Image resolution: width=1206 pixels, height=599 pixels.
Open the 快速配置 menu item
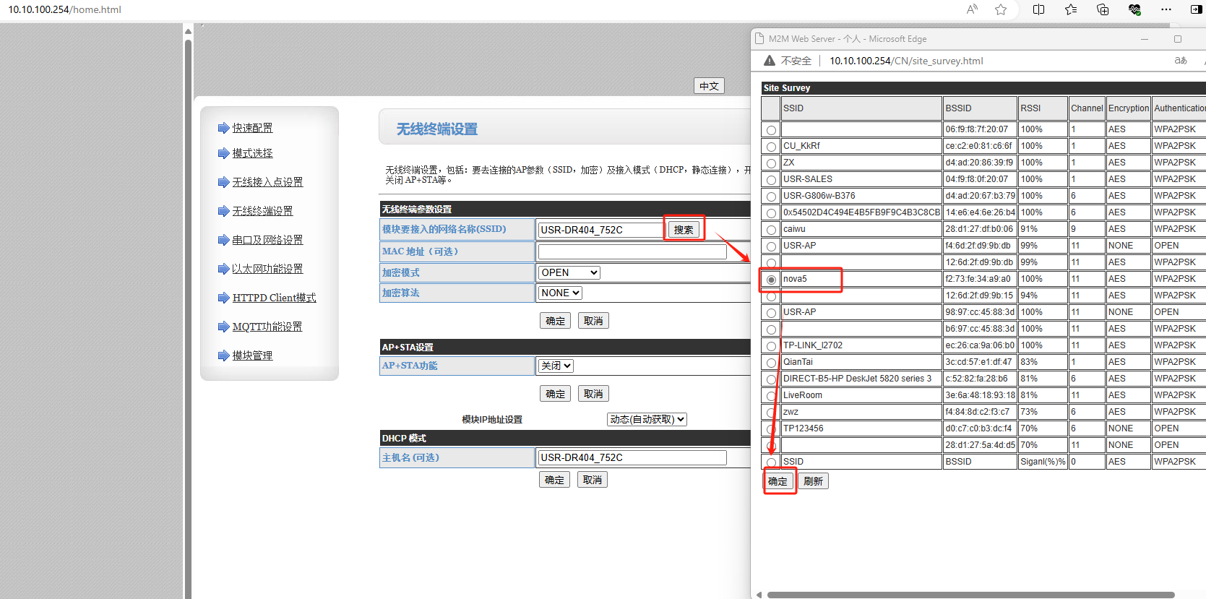tap(252, 128)
